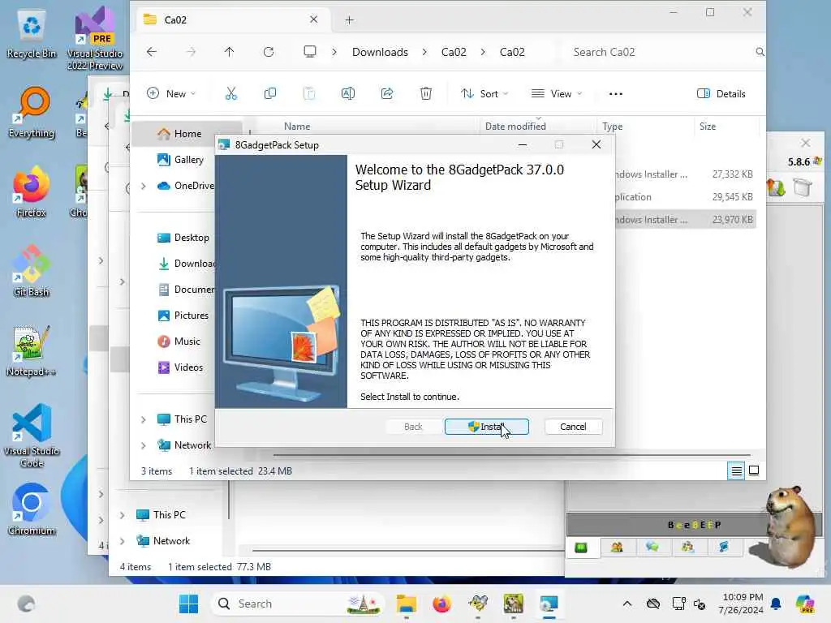Select the file sized 27,332 KB
Image resolution: width=831 pixels, height=623 pixels.
(685, 174)
